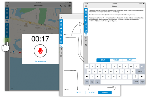The height and width of the screenshot is (99, 148).
Task: Tap the return key on keyboard
Action: coord(140,72)
